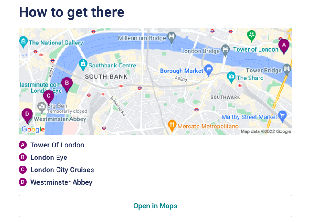Screen dimensions: 312x222
Task: Select map pin C by Big Ben
Action: pos(49,96)
